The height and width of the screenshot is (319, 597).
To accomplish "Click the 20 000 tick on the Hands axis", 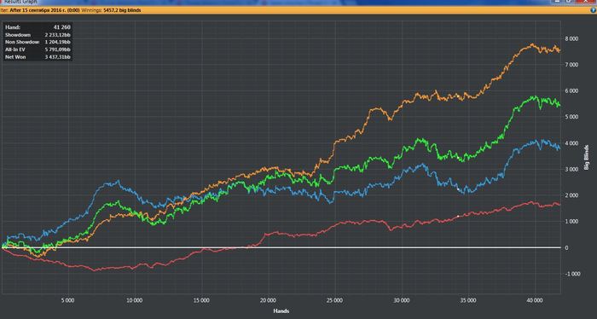I will 268,300.
